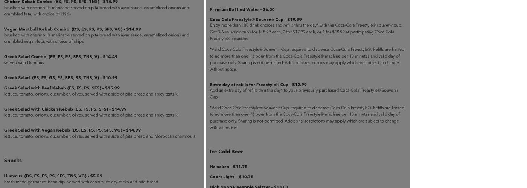Choose the Coors Light $10.75 item
Viewport: 527px width, 188px height.
tap(232, 177)
